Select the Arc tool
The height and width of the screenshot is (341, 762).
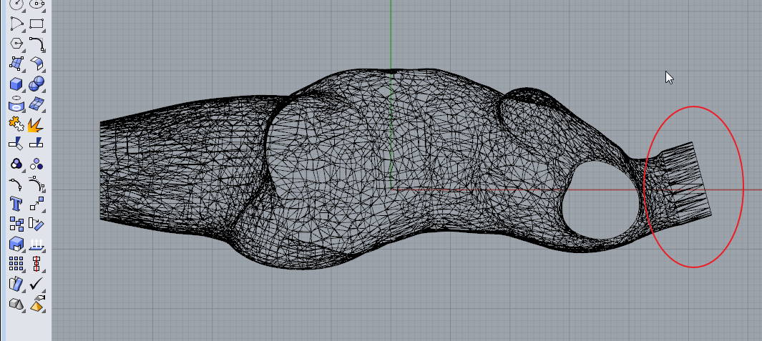point(16,24)
